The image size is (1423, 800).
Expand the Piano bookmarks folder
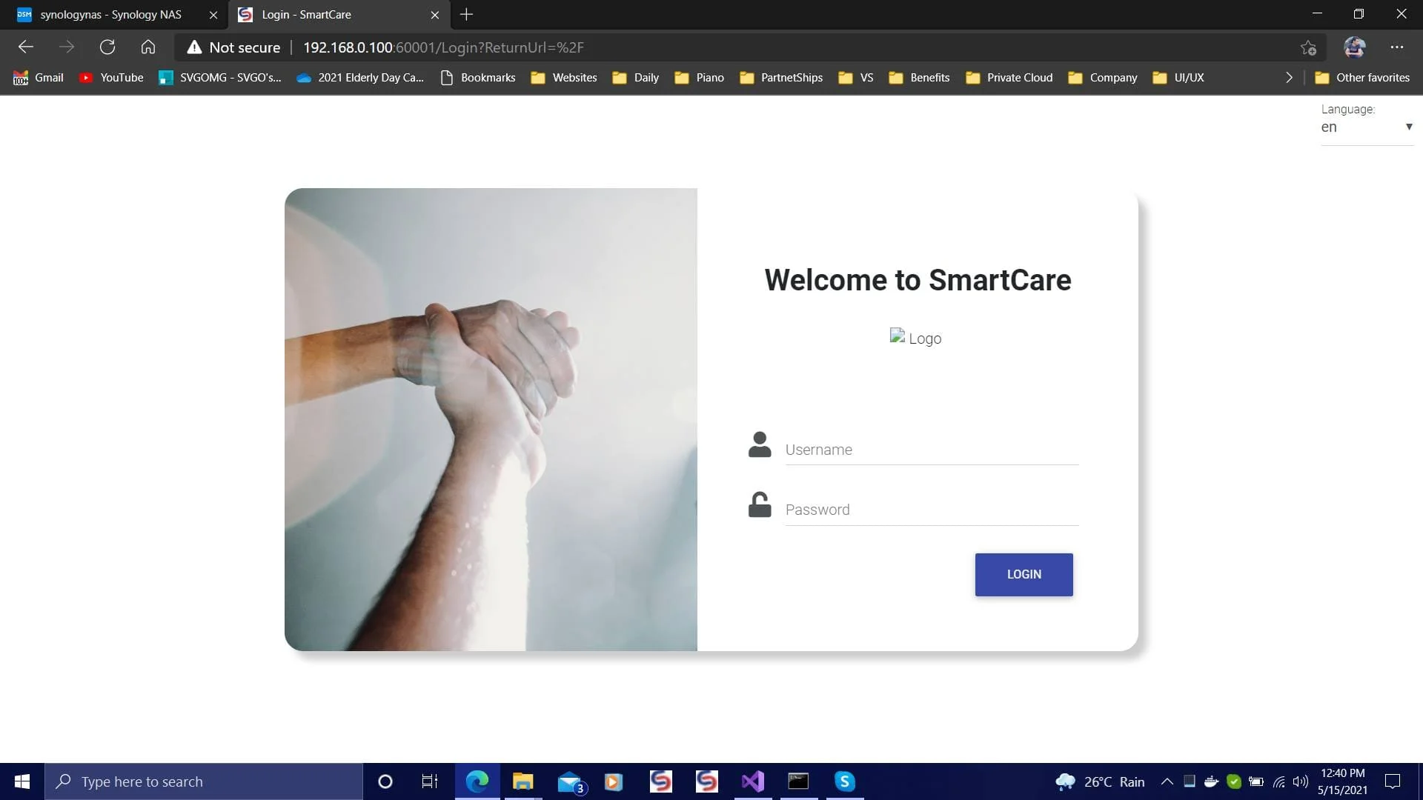(x=700, y=78)
